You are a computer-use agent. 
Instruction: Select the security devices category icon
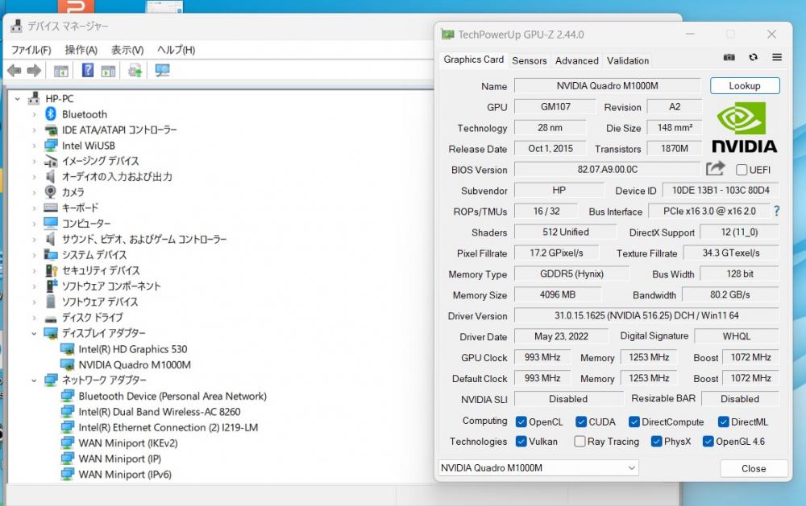click(x=51, y=270)
